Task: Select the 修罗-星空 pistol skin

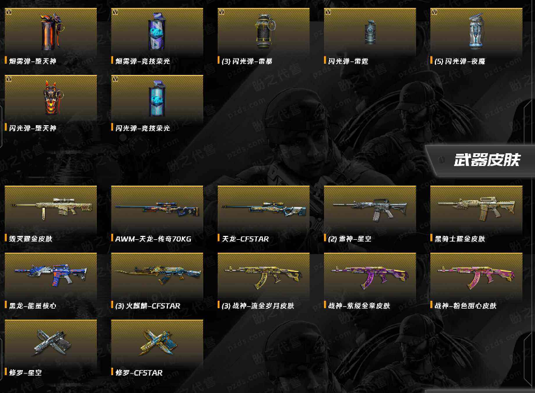Action: tap(51, 348)
